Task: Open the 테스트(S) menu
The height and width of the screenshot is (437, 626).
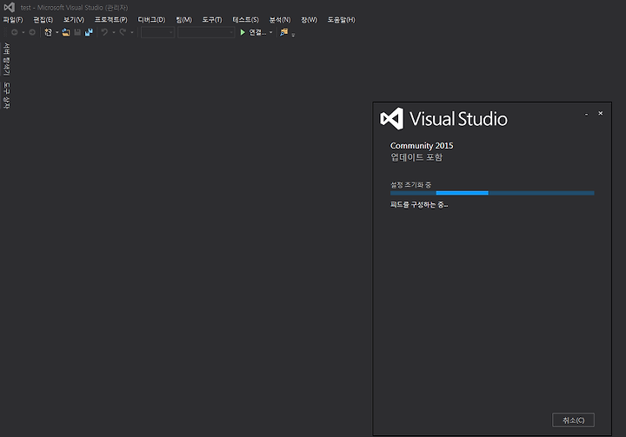Action: [245, 20]
